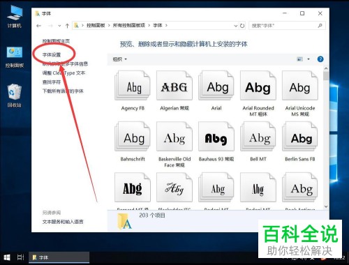Open the Windows Start menu
The image size is (349, 265).
[7, 257]
